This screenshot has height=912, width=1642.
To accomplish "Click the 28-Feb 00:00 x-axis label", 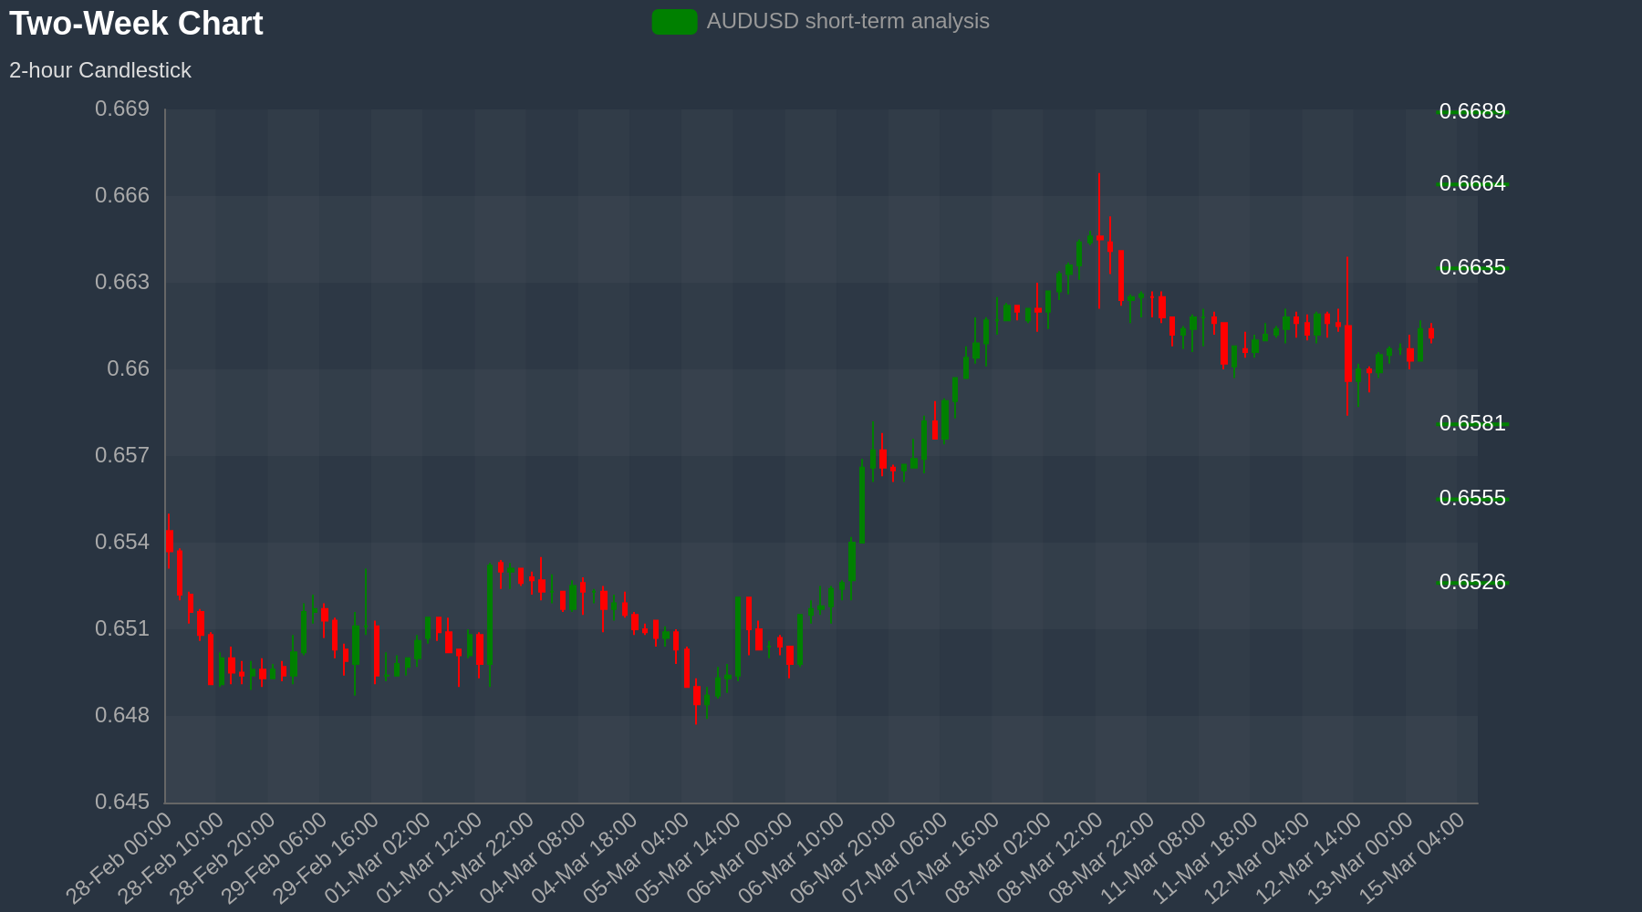I will coord(120,859).
